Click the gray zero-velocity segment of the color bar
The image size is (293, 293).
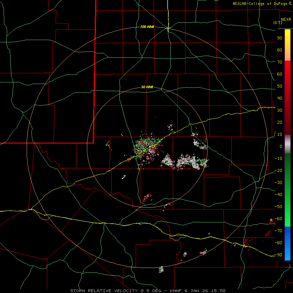click(x=287, y=144)
